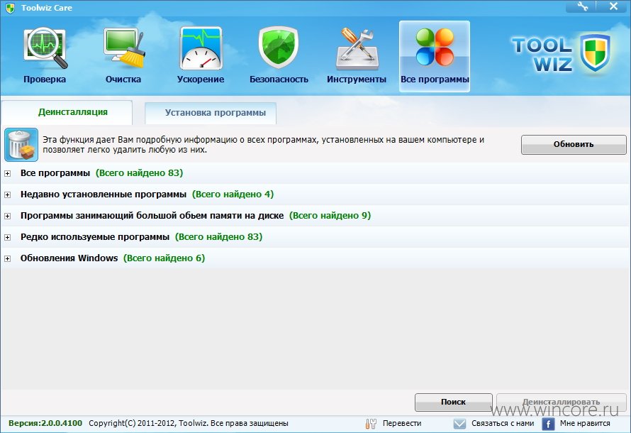
Task: Click the Деинсталлировать button
Action: pyautogui.click(x=561, y=402)
